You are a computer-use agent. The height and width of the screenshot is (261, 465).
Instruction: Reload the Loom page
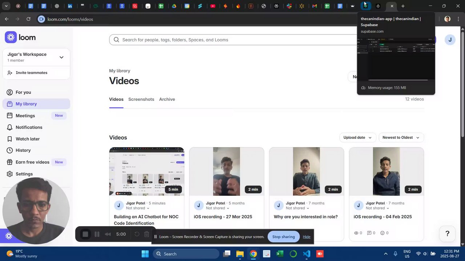click(x=28, y=19)
